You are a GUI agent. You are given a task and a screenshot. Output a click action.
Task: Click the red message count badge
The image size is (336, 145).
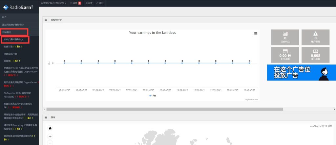coord(80,3)
